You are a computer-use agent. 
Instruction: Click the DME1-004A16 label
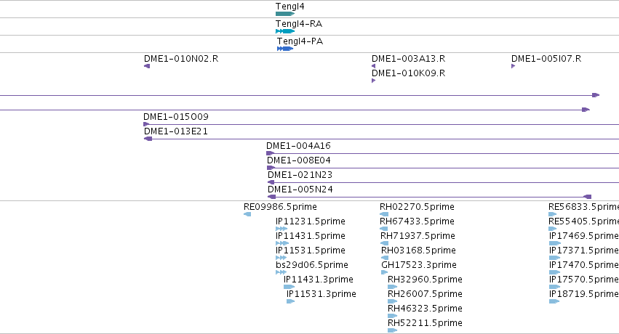(x=298, y=146)
